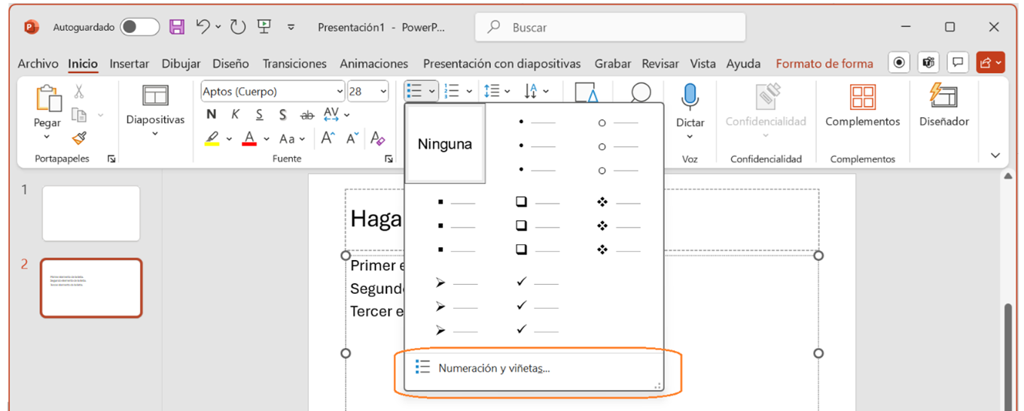Select slide 1 thumbnail
This screenshot has height=411, width=1024.
pos(91,213)
